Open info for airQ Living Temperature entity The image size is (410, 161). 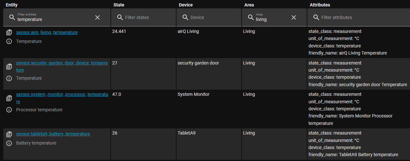[9, 41]
